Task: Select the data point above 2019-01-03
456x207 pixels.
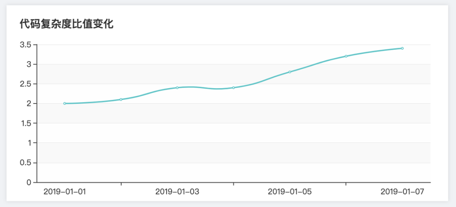Action: click(177, 88)
